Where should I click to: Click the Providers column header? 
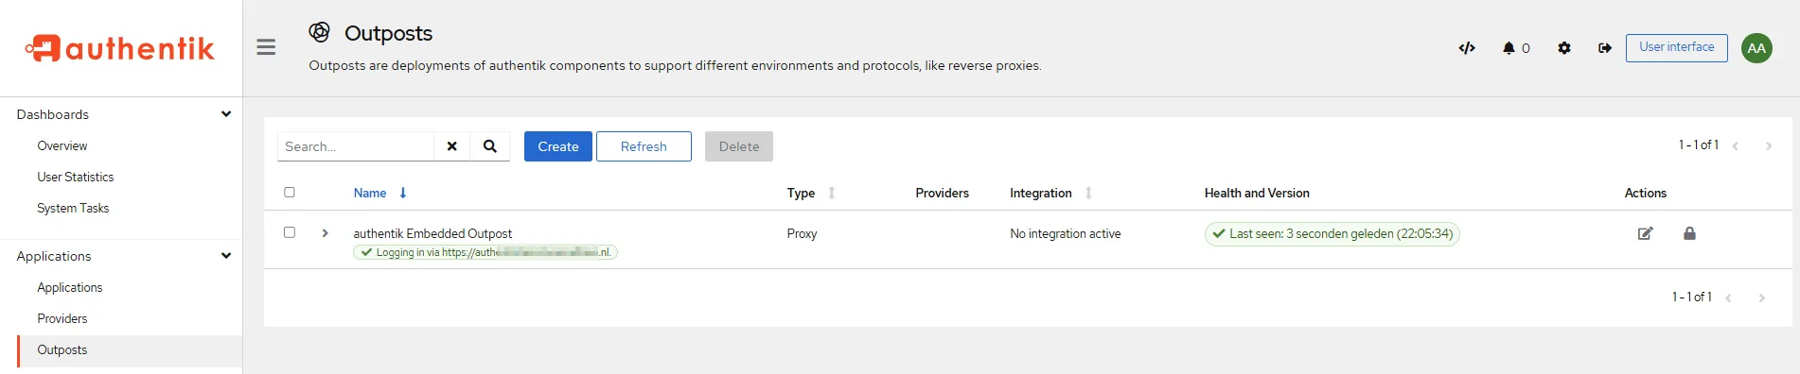click(x=943, y=193)
